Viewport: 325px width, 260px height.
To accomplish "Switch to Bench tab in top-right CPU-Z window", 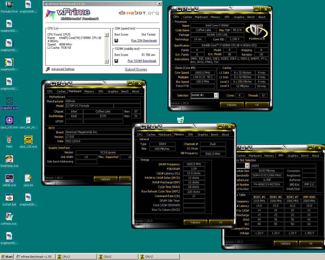I will [251, 17].
